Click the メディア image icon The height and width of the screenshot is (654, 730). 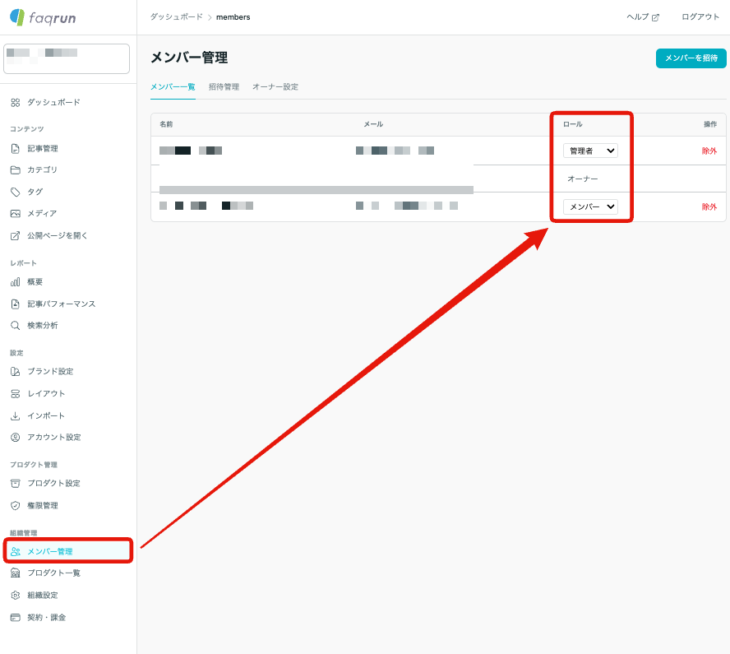tap(16, 213)
